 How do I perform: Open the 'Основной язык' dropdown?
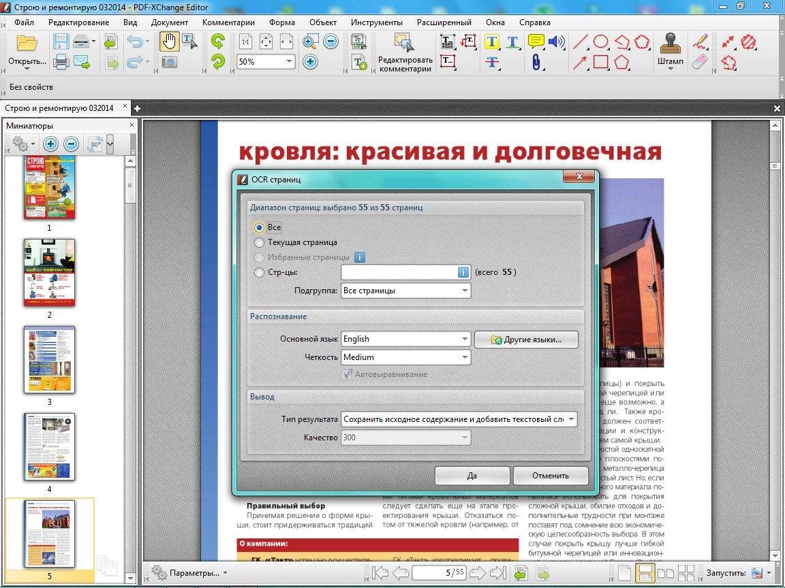coord(405,339)
